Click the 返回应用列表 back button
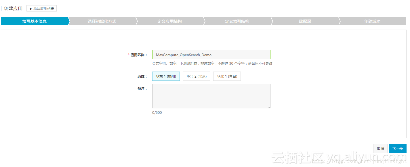The image size is (410, 167). (41, 9)
